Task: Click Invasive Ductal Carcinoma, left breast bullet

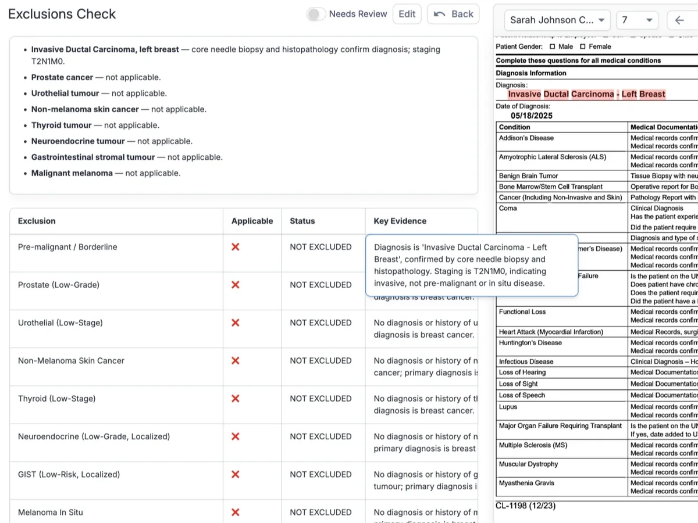Action: [236, 55]
